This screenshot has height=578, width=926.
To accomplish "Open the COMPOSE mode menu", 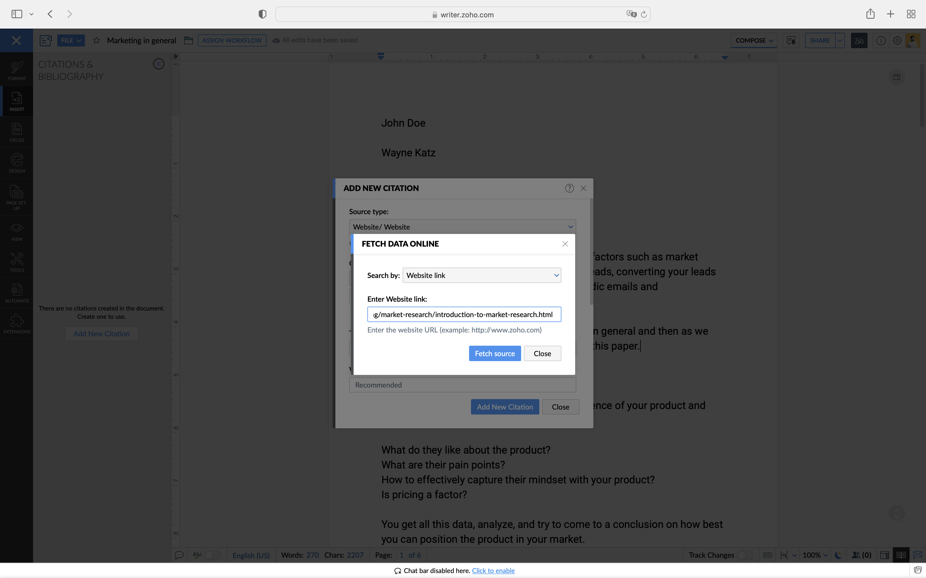I will [x=754, y=40].
